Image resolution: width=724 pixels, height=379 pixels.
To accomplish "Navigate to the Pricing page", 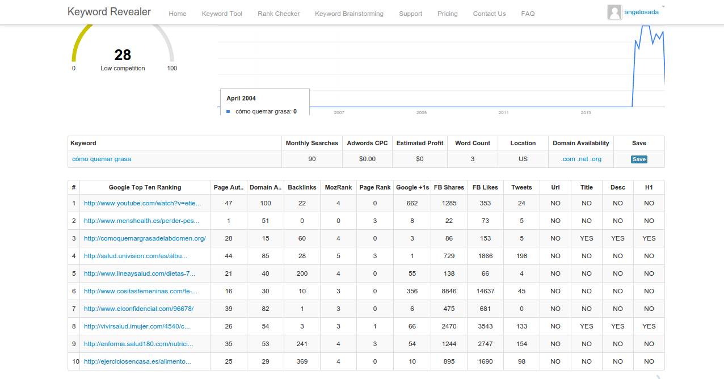I will [x=447, y=14].
